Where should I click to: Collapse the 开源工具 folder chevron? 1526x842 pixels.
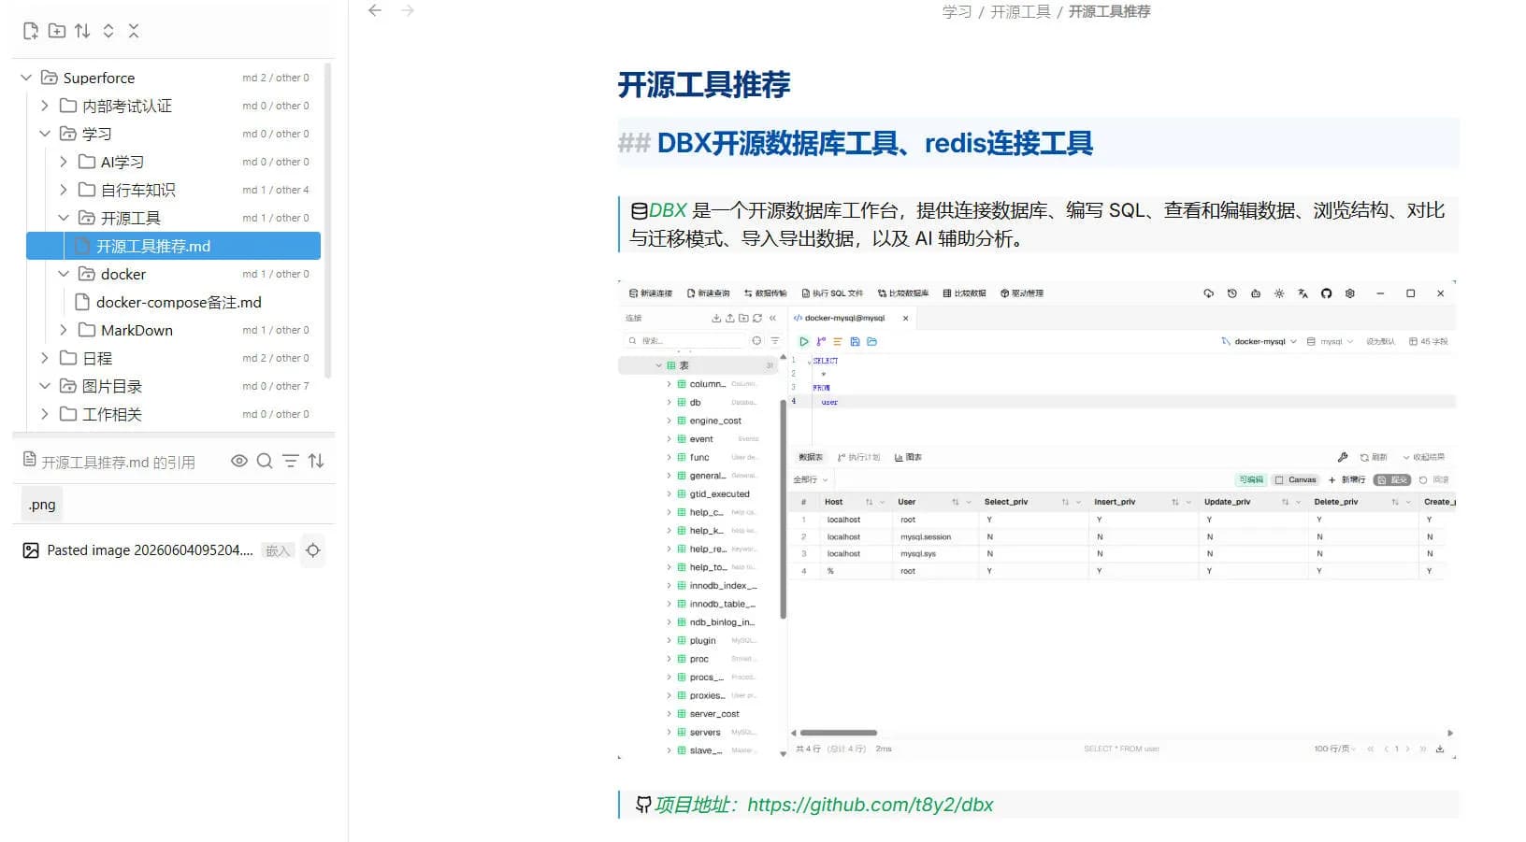(63, 218)
